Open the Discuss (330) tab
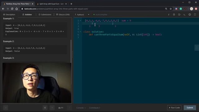Image resolution: width=199 pixels, height=112 pixels. tap(63, 15)
